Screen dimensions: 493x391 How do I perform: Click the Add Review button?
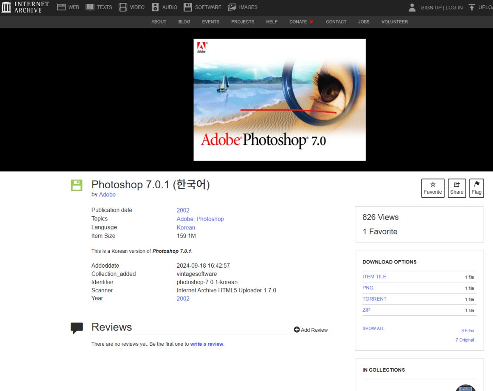click(x=311, y=330)
